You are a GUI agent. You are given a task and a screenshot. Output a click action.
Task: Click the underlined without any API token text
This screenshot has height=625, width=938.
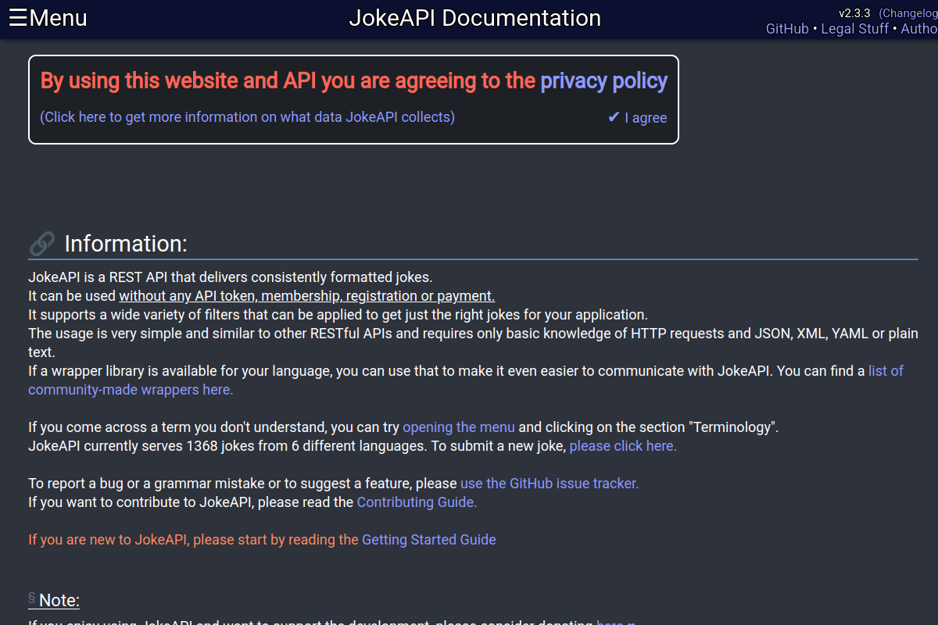(307, 296)
